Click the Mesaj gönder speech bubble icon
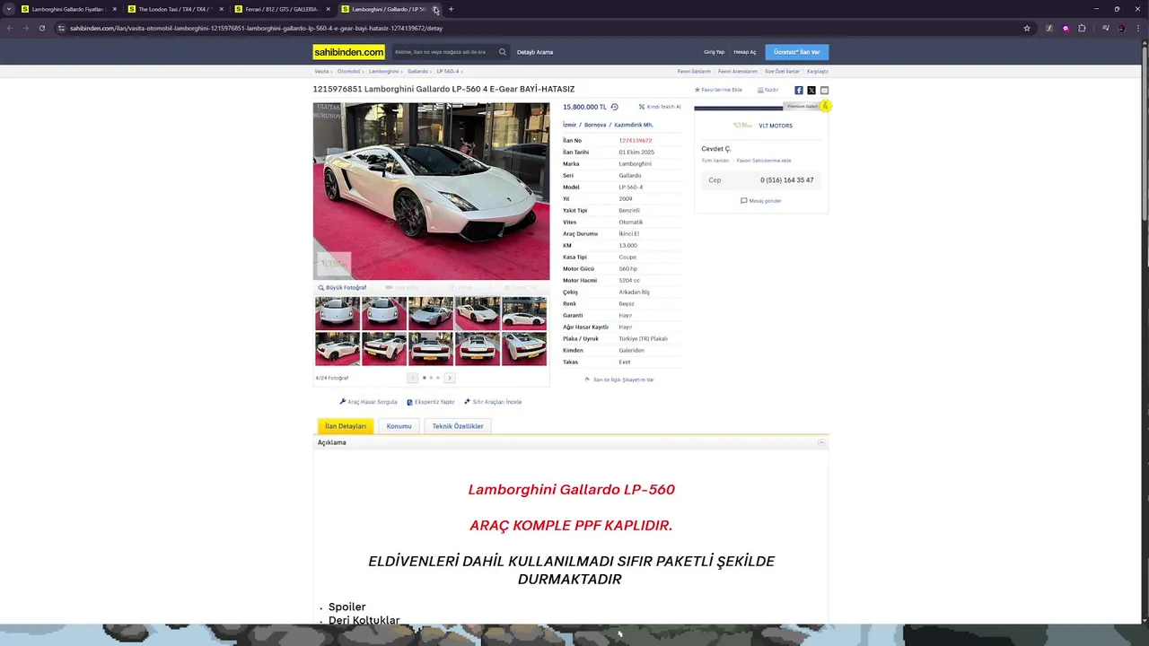This screenshot has height=646, width=1149. pyautogui.click(x=743, y=201)
